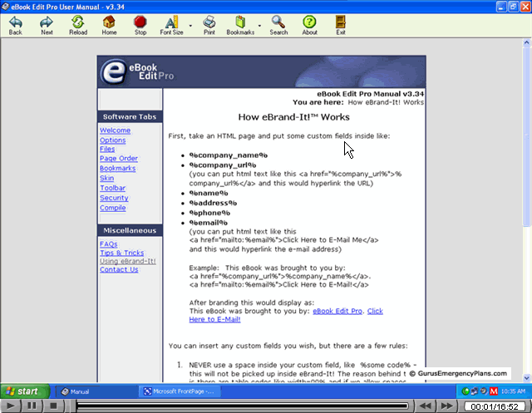Open the Windows start button

(25, 391)
